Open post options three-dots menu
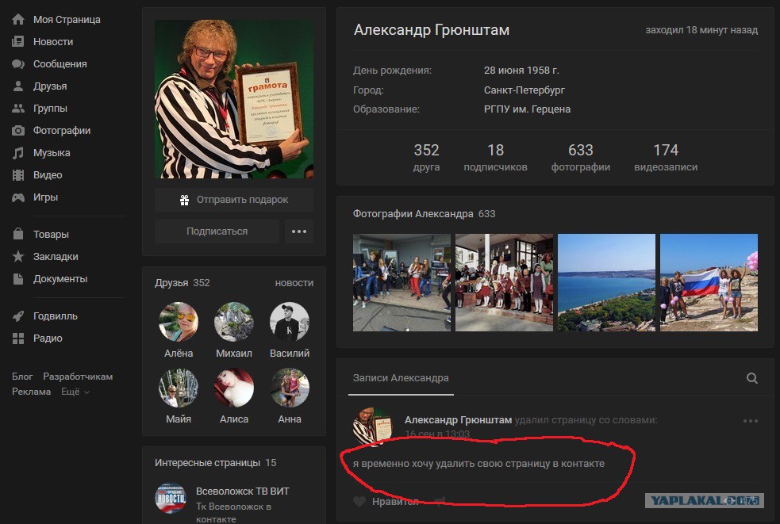This screenshot has height=524, width=780. [751, 421]
